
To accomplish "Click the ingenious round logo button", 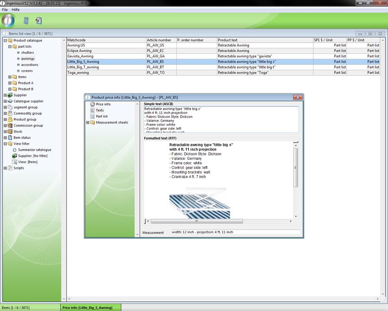I will point(8,20).
